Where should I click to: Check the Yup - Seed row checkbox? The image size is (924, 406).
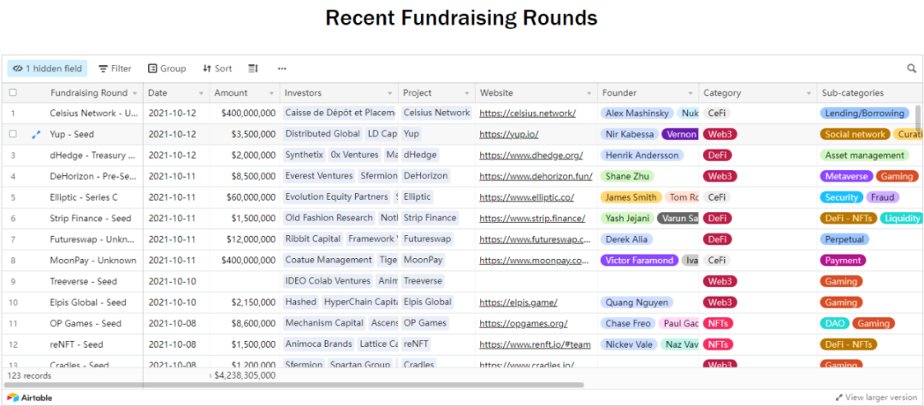(x=13, y=134)
